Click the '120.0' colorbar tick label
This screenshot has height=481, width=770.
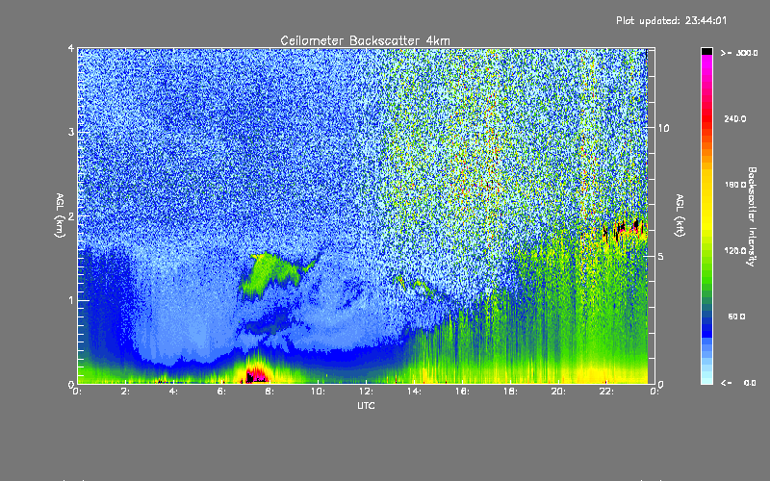point(735,251)
